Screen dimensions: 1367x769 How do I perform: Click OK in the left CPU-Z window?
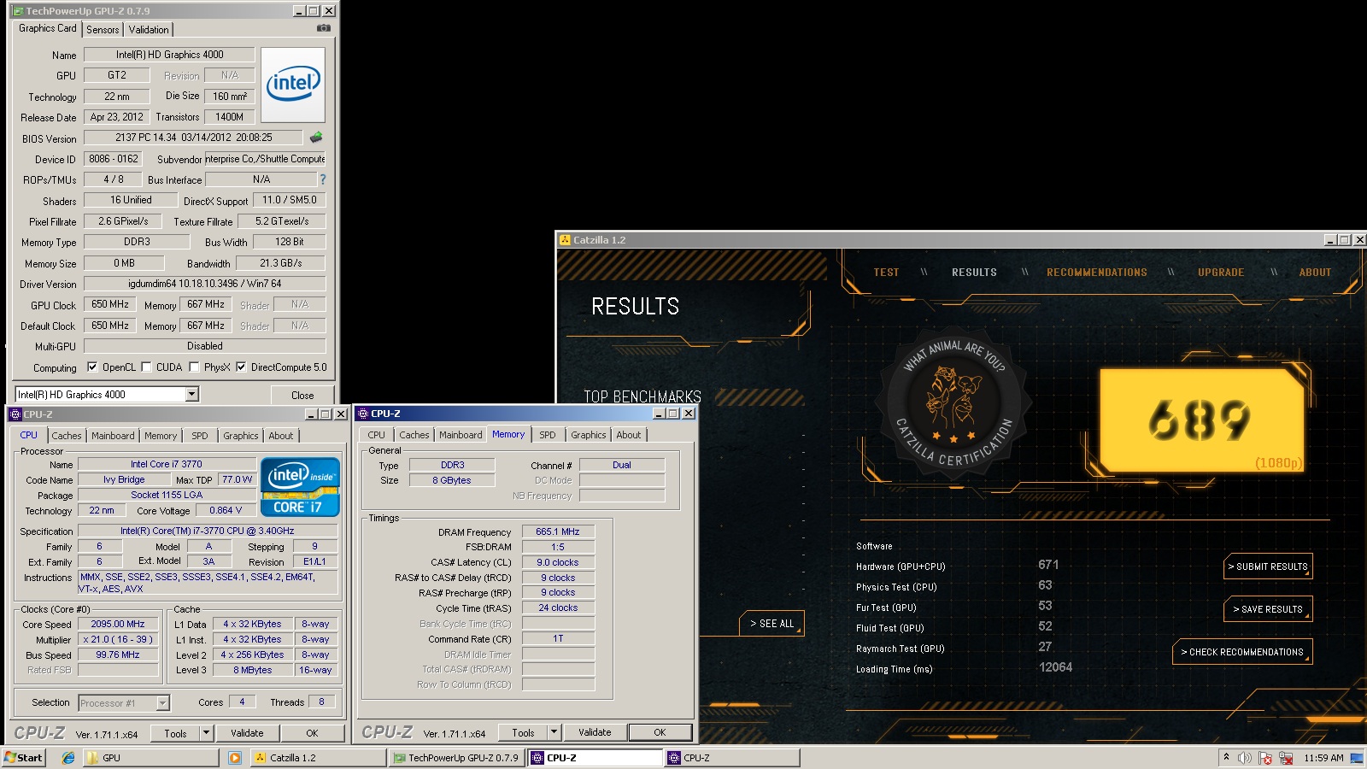312,733
